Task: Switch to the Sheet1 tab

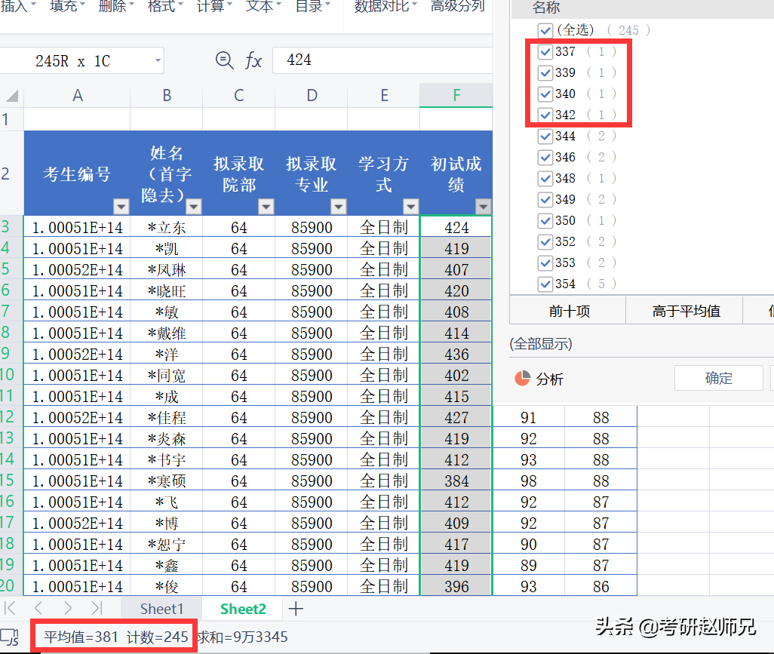Action: pyautogui.click(x=161, y=608)
